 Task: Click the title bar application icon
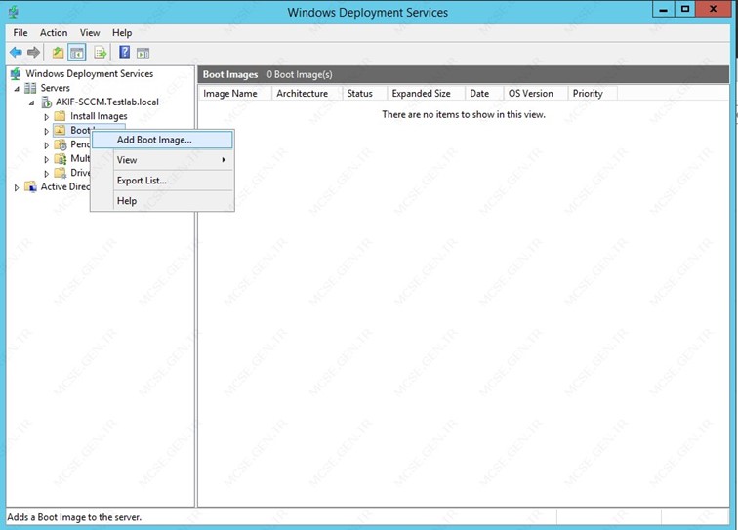click(14, 12)
